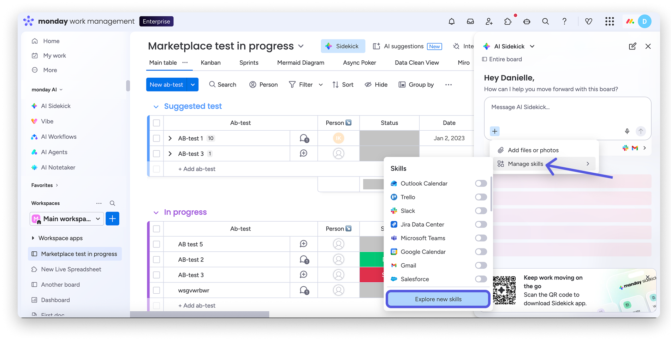Collapse the In progress group
This screenshot has width=671, height=341.
coord(156,213)
